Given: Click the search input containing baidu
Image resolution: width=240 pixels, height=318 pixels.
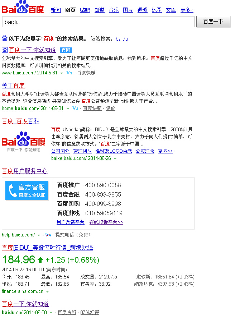Looking at the screenshot, I should 98,22.
